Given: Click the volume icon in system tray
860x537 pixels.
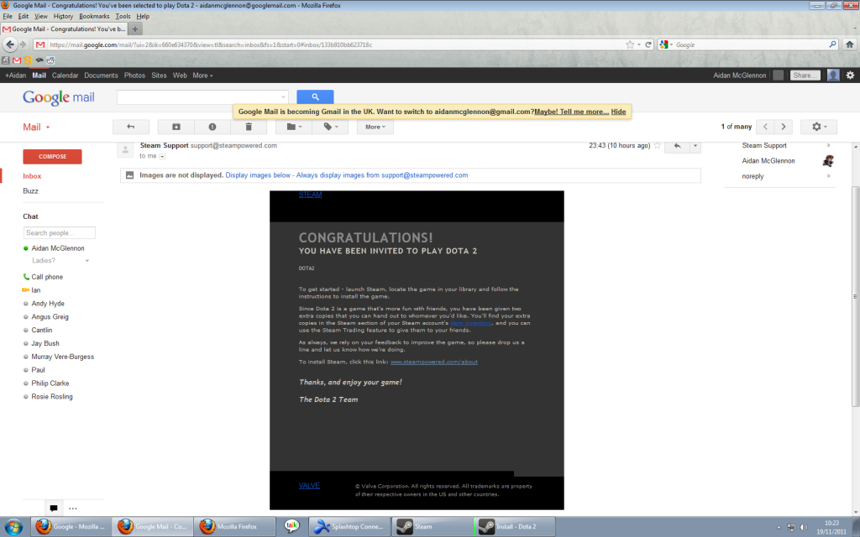Looking at the screenshot, I should pos(804,527).
